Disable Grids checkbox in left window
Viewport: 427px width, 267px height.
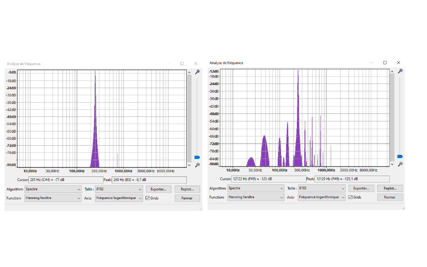(148, 198)
